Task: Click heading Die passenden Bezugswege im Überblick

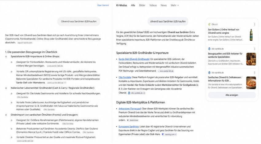Action: (31, 52)
